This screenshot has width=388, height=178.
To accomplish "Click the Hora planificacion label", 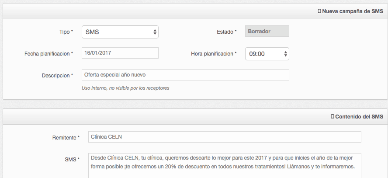I will coord(214,54).
